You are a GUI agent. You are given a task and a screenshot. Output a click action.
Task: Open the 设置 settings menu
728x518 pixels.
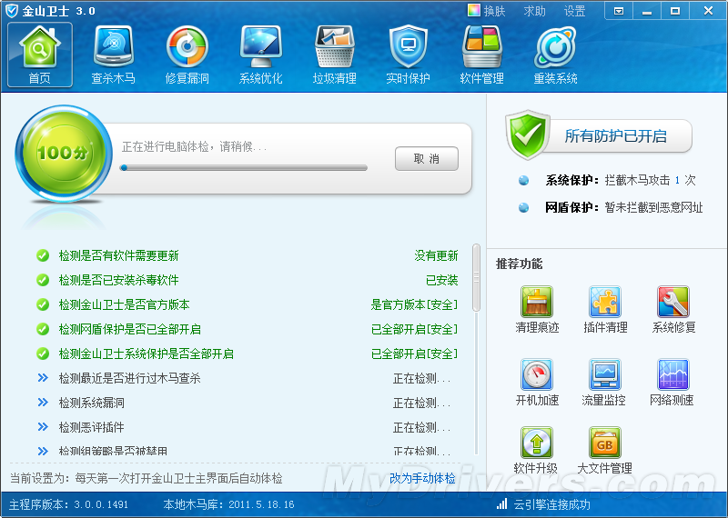tap(574, 11)
